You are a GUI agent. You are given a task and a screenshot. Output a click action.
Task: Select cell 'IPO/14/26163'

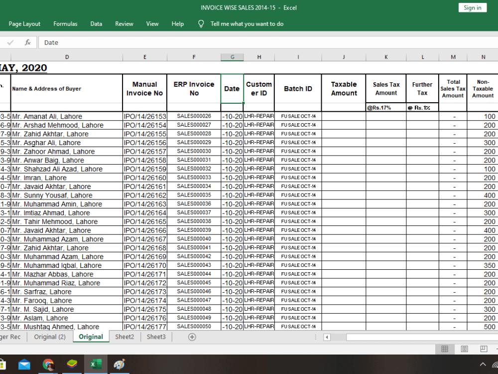pyautogui.click(x=145, y=204)
